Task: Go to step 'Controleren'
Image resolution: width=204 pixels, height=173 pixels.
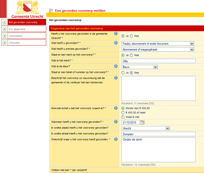Action: (x=24, y=36)
